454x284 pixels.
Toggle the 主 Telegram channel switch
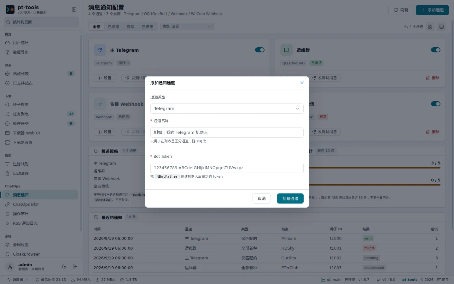(260, 50)
